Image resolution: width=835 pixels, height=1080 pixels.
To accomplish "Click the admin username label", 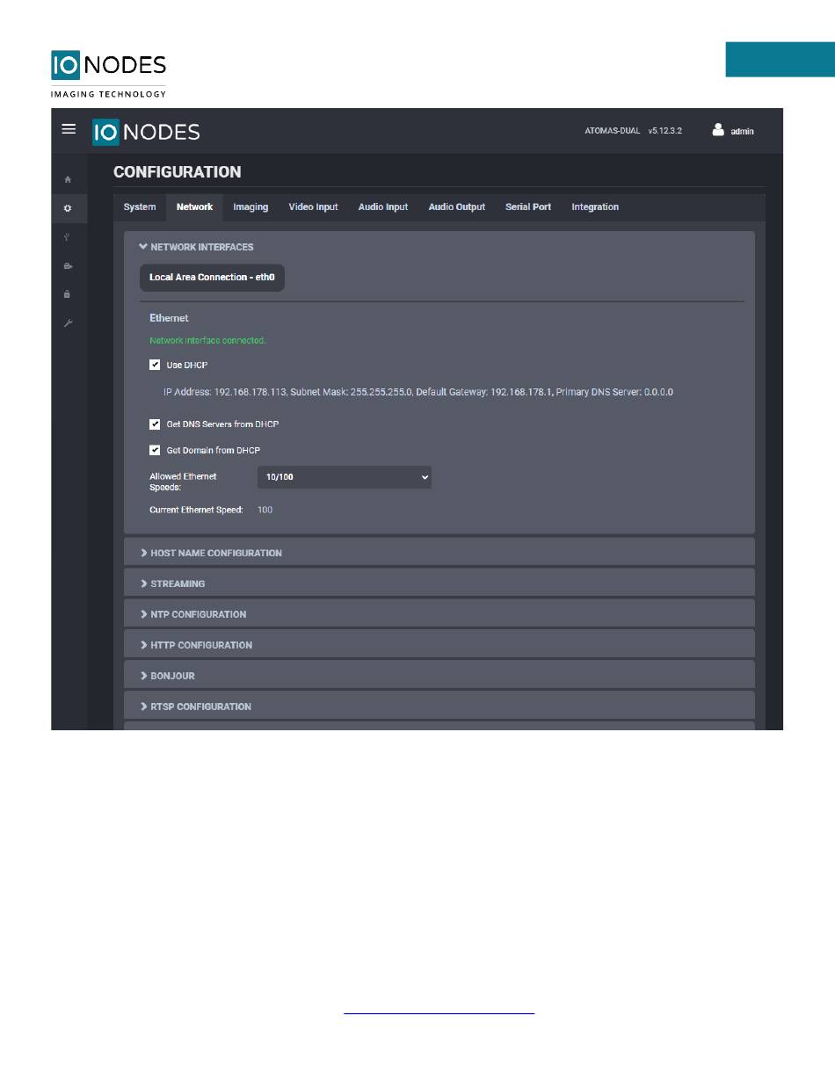I will (x=742, y=131).
